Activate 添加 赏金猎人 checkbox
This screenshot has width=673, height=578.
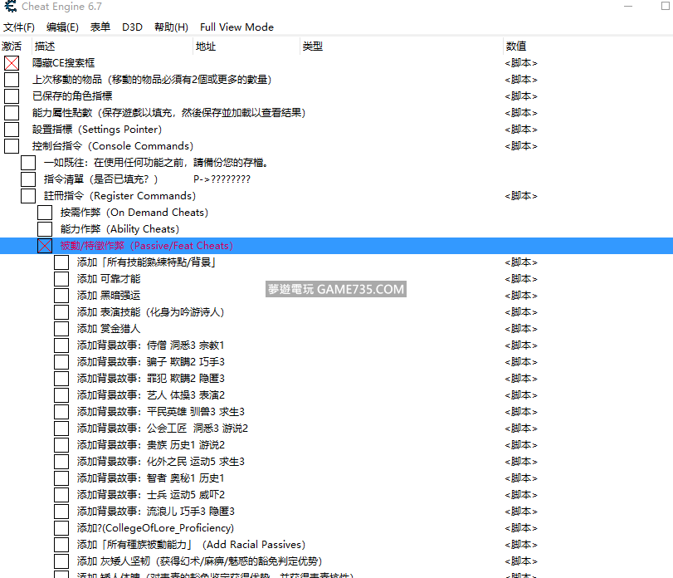61,329
